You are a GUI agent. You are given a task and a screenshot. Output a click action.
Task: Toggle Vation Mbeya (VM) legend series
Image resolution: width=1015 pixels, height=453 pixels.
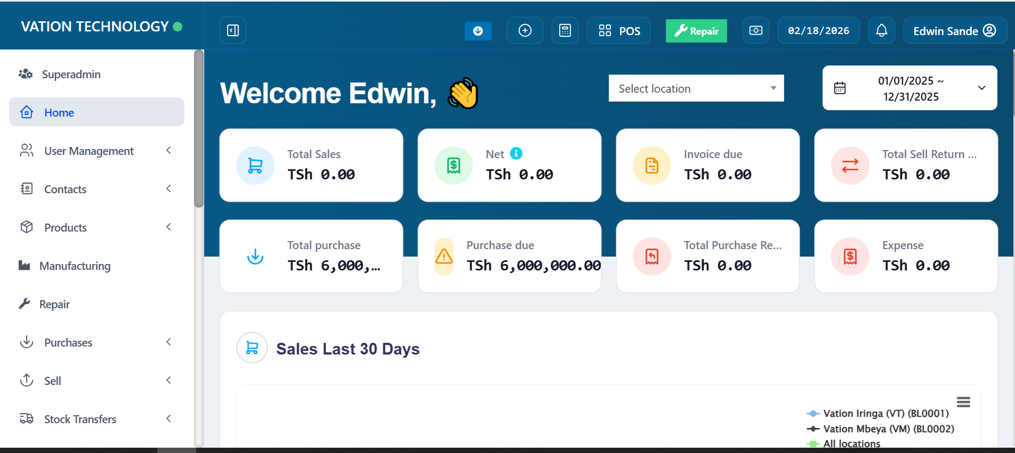888,429
